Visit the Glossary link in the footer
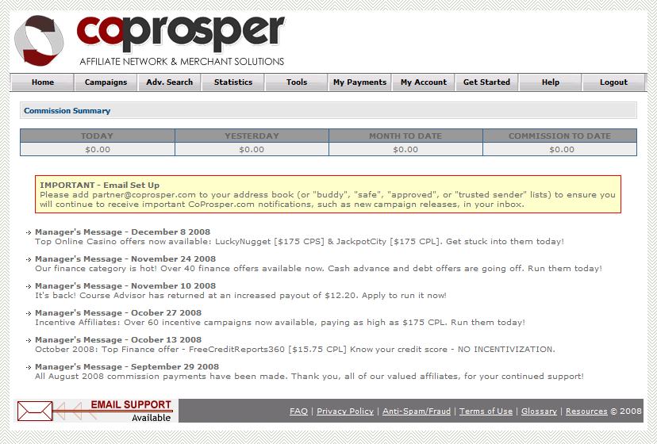The image size is (657, 444). [540, 411]
